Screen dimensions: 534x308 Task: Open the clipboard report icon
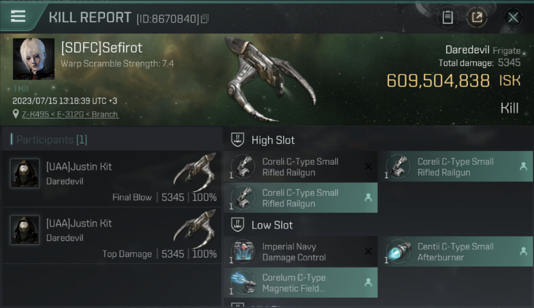click(x=447, y=17)
